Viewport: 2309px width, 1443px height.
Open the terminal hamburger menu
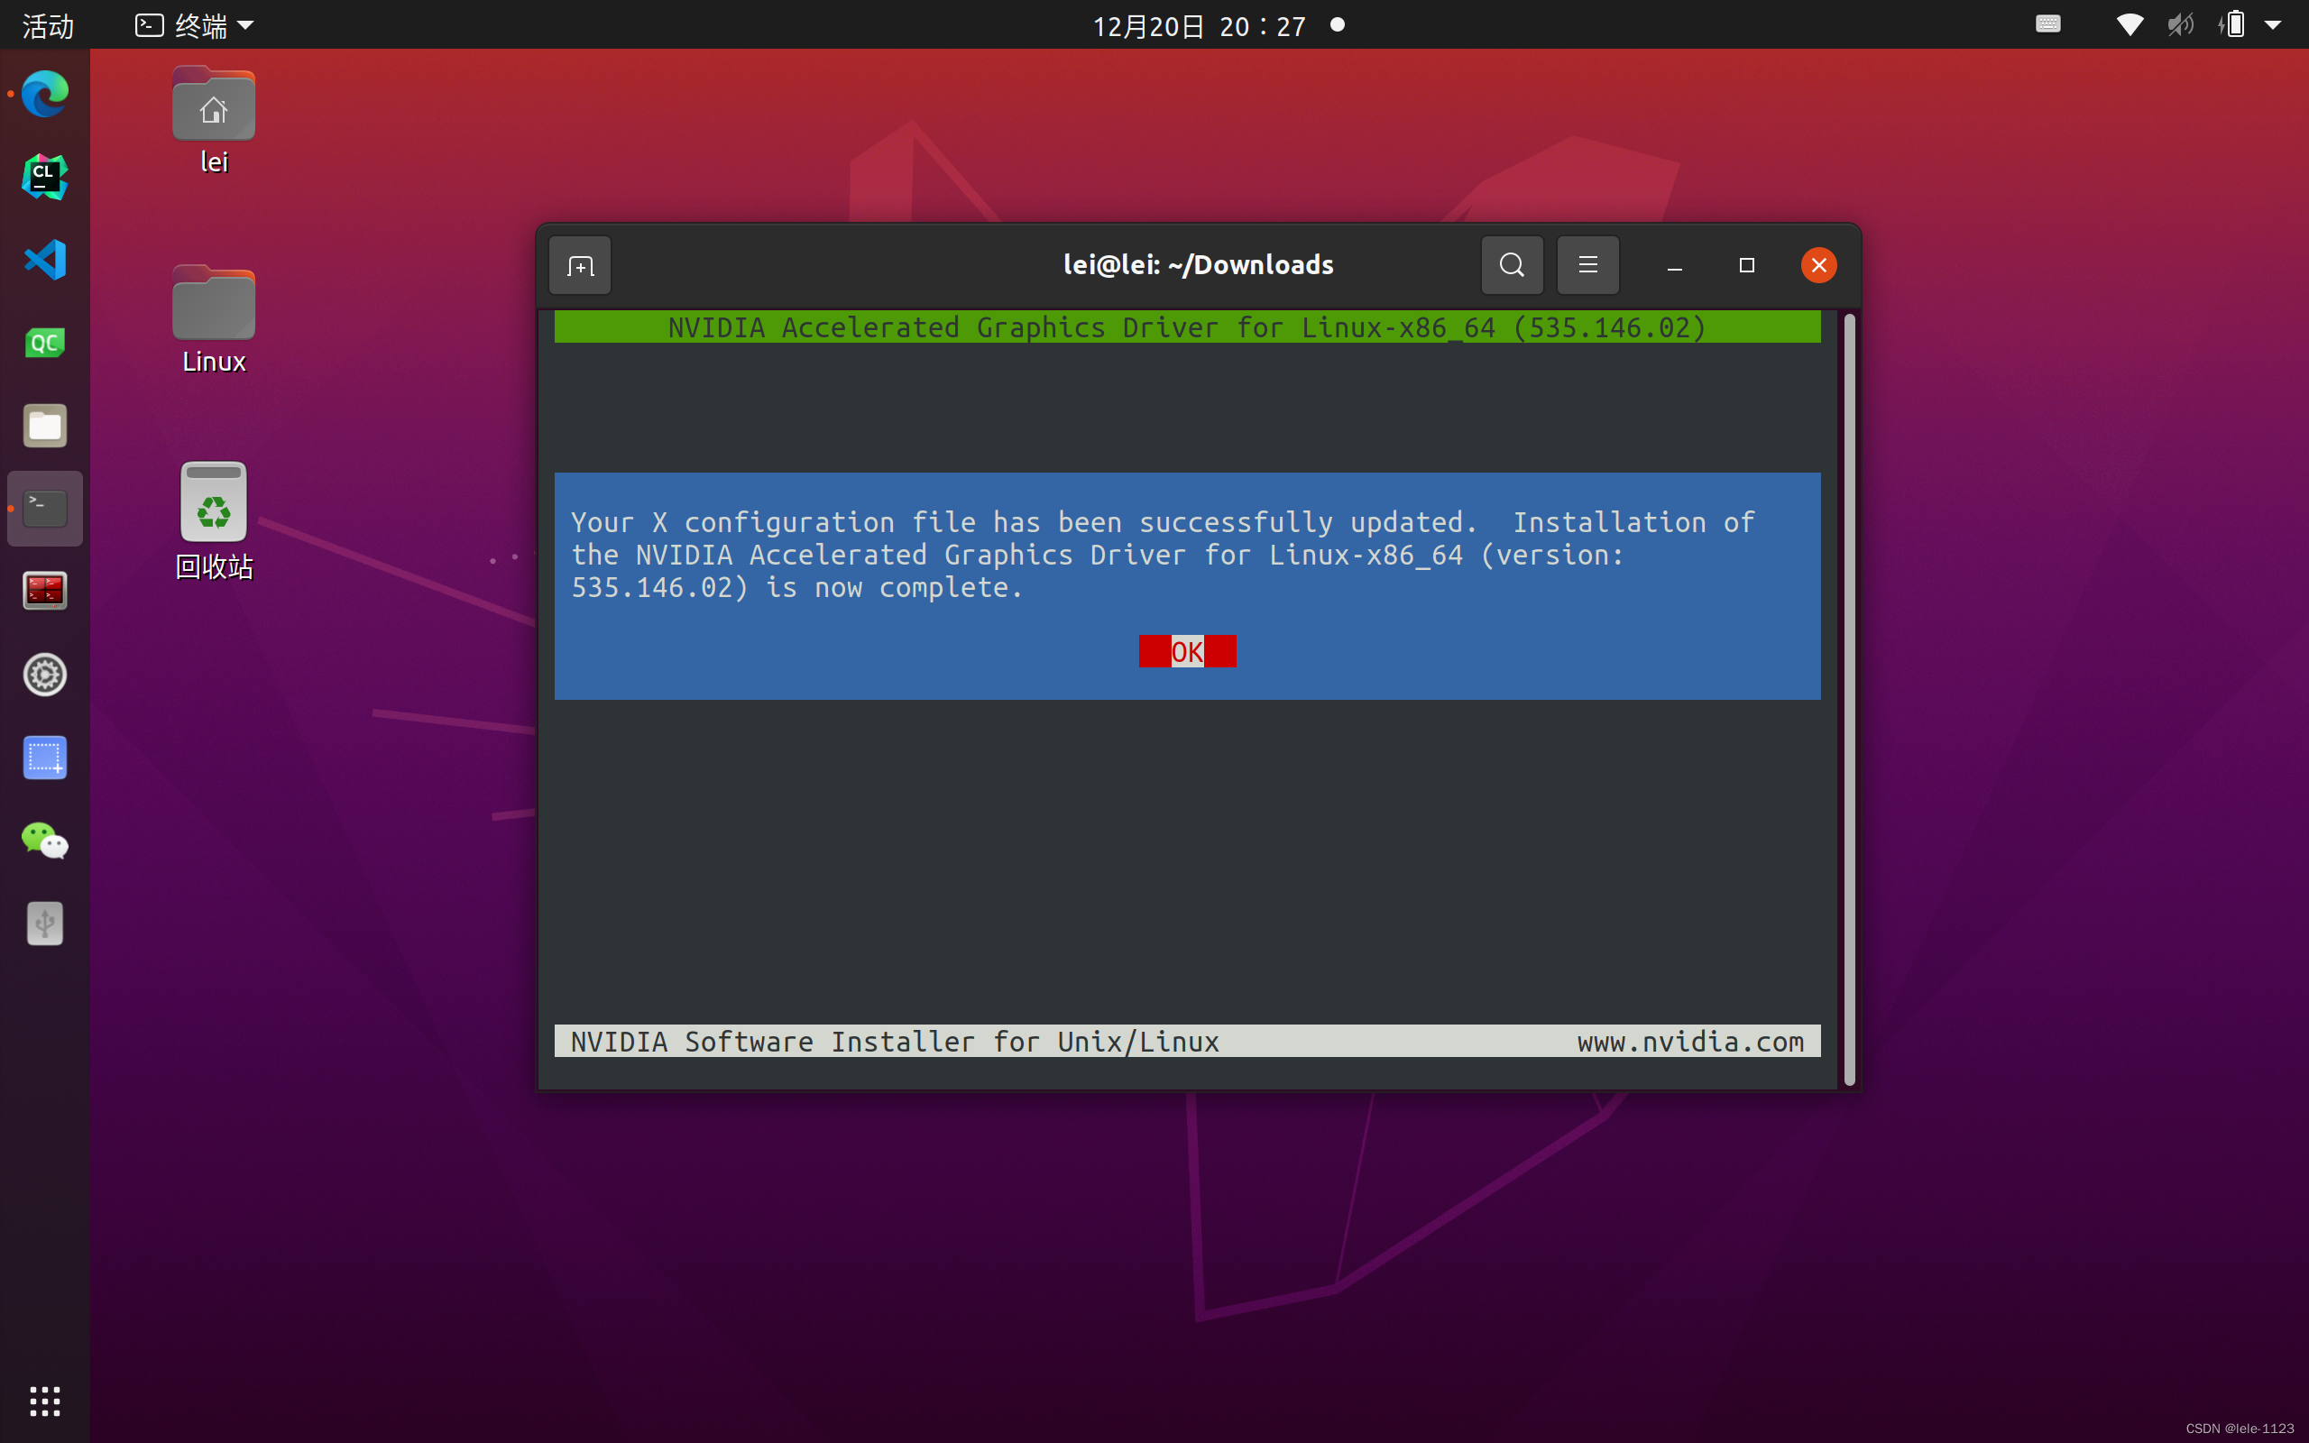pos(1587,264)
